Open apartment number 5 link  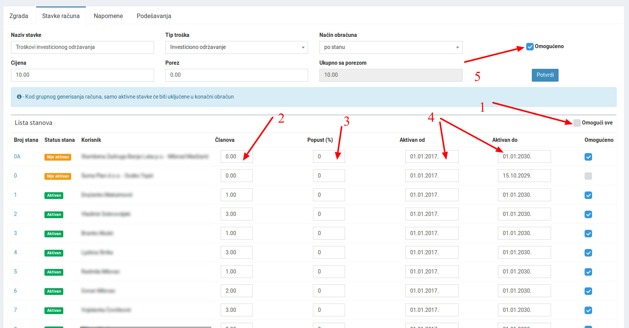click(15, 272)
